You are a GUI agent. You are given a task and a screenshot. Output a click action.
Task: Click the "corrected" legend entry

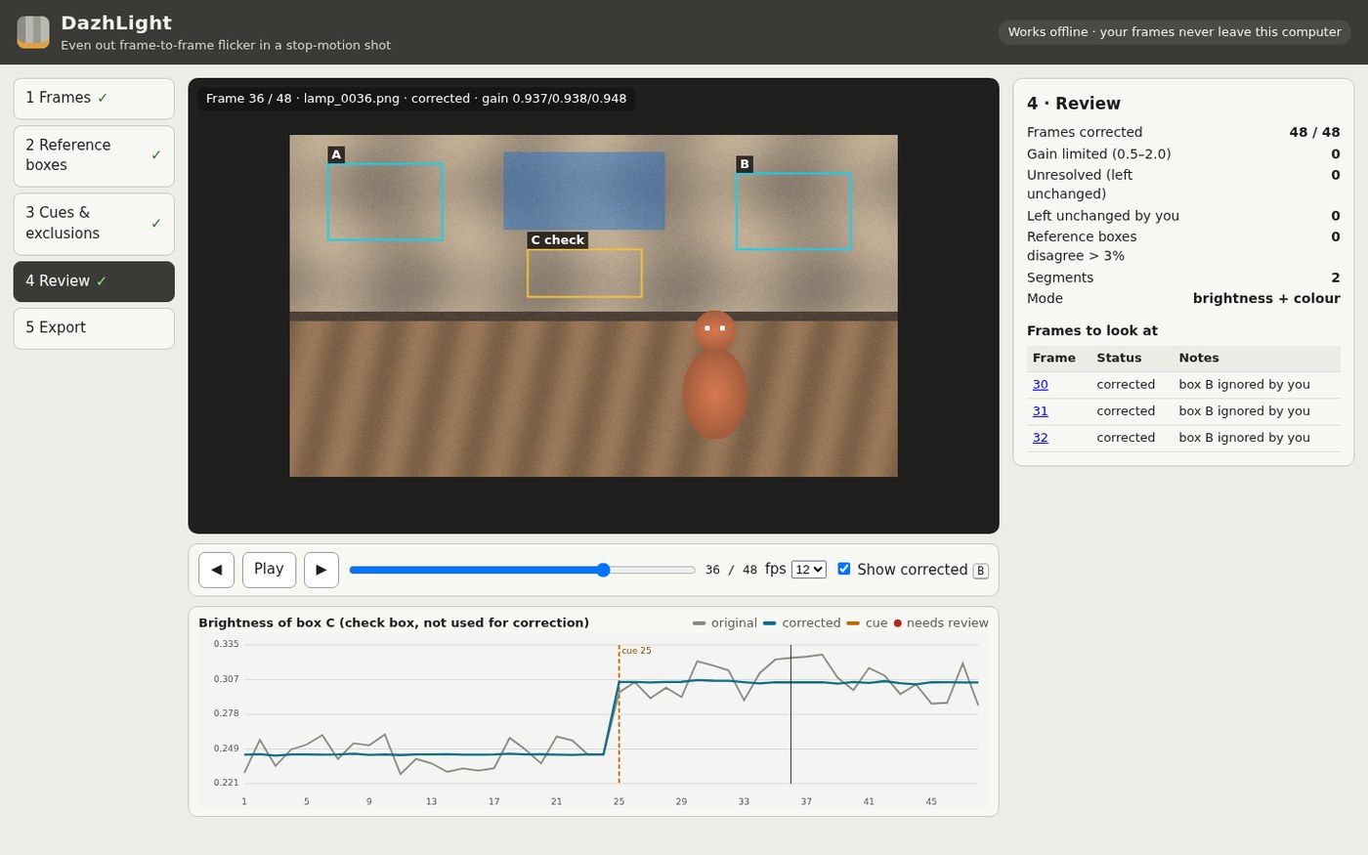(802, 623)
